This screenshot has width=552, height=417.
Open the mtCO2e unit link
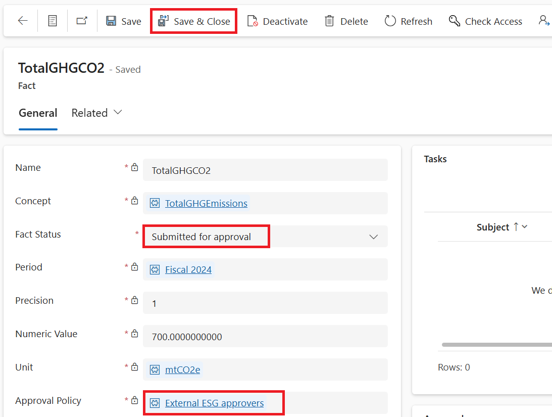(x=183, y=369)
